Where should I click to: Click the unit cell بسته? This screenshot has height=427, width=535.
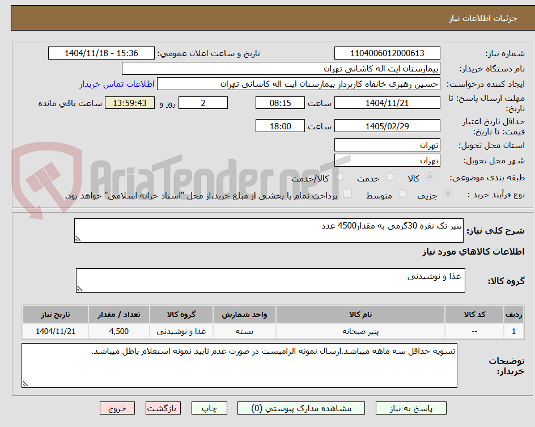244,331
